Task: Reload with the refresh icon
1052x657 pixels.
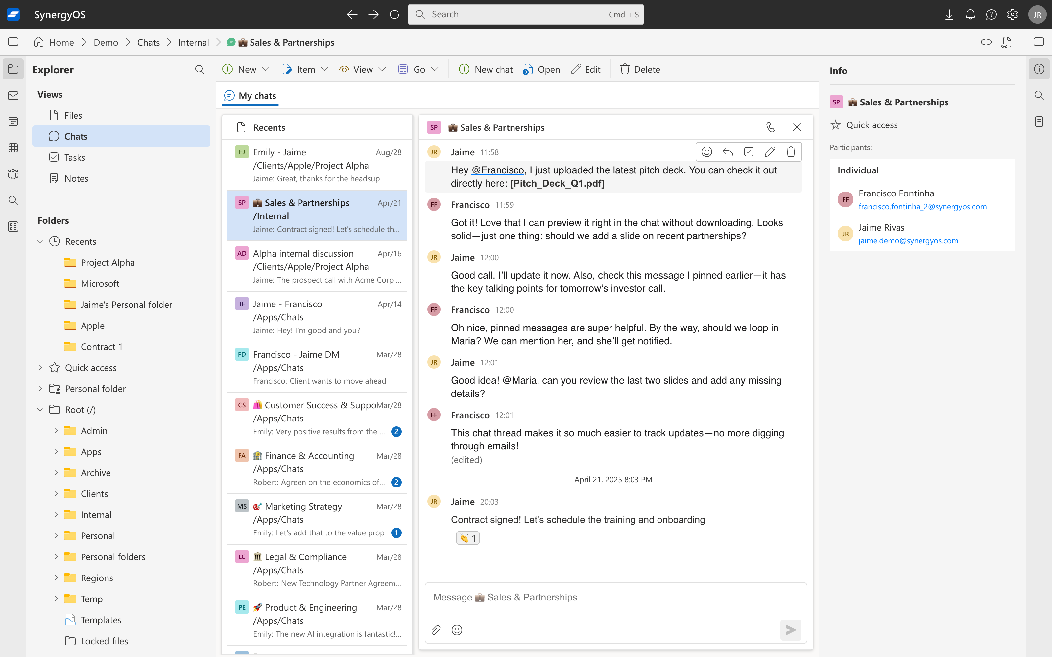Action: click(x=394, y=14)
